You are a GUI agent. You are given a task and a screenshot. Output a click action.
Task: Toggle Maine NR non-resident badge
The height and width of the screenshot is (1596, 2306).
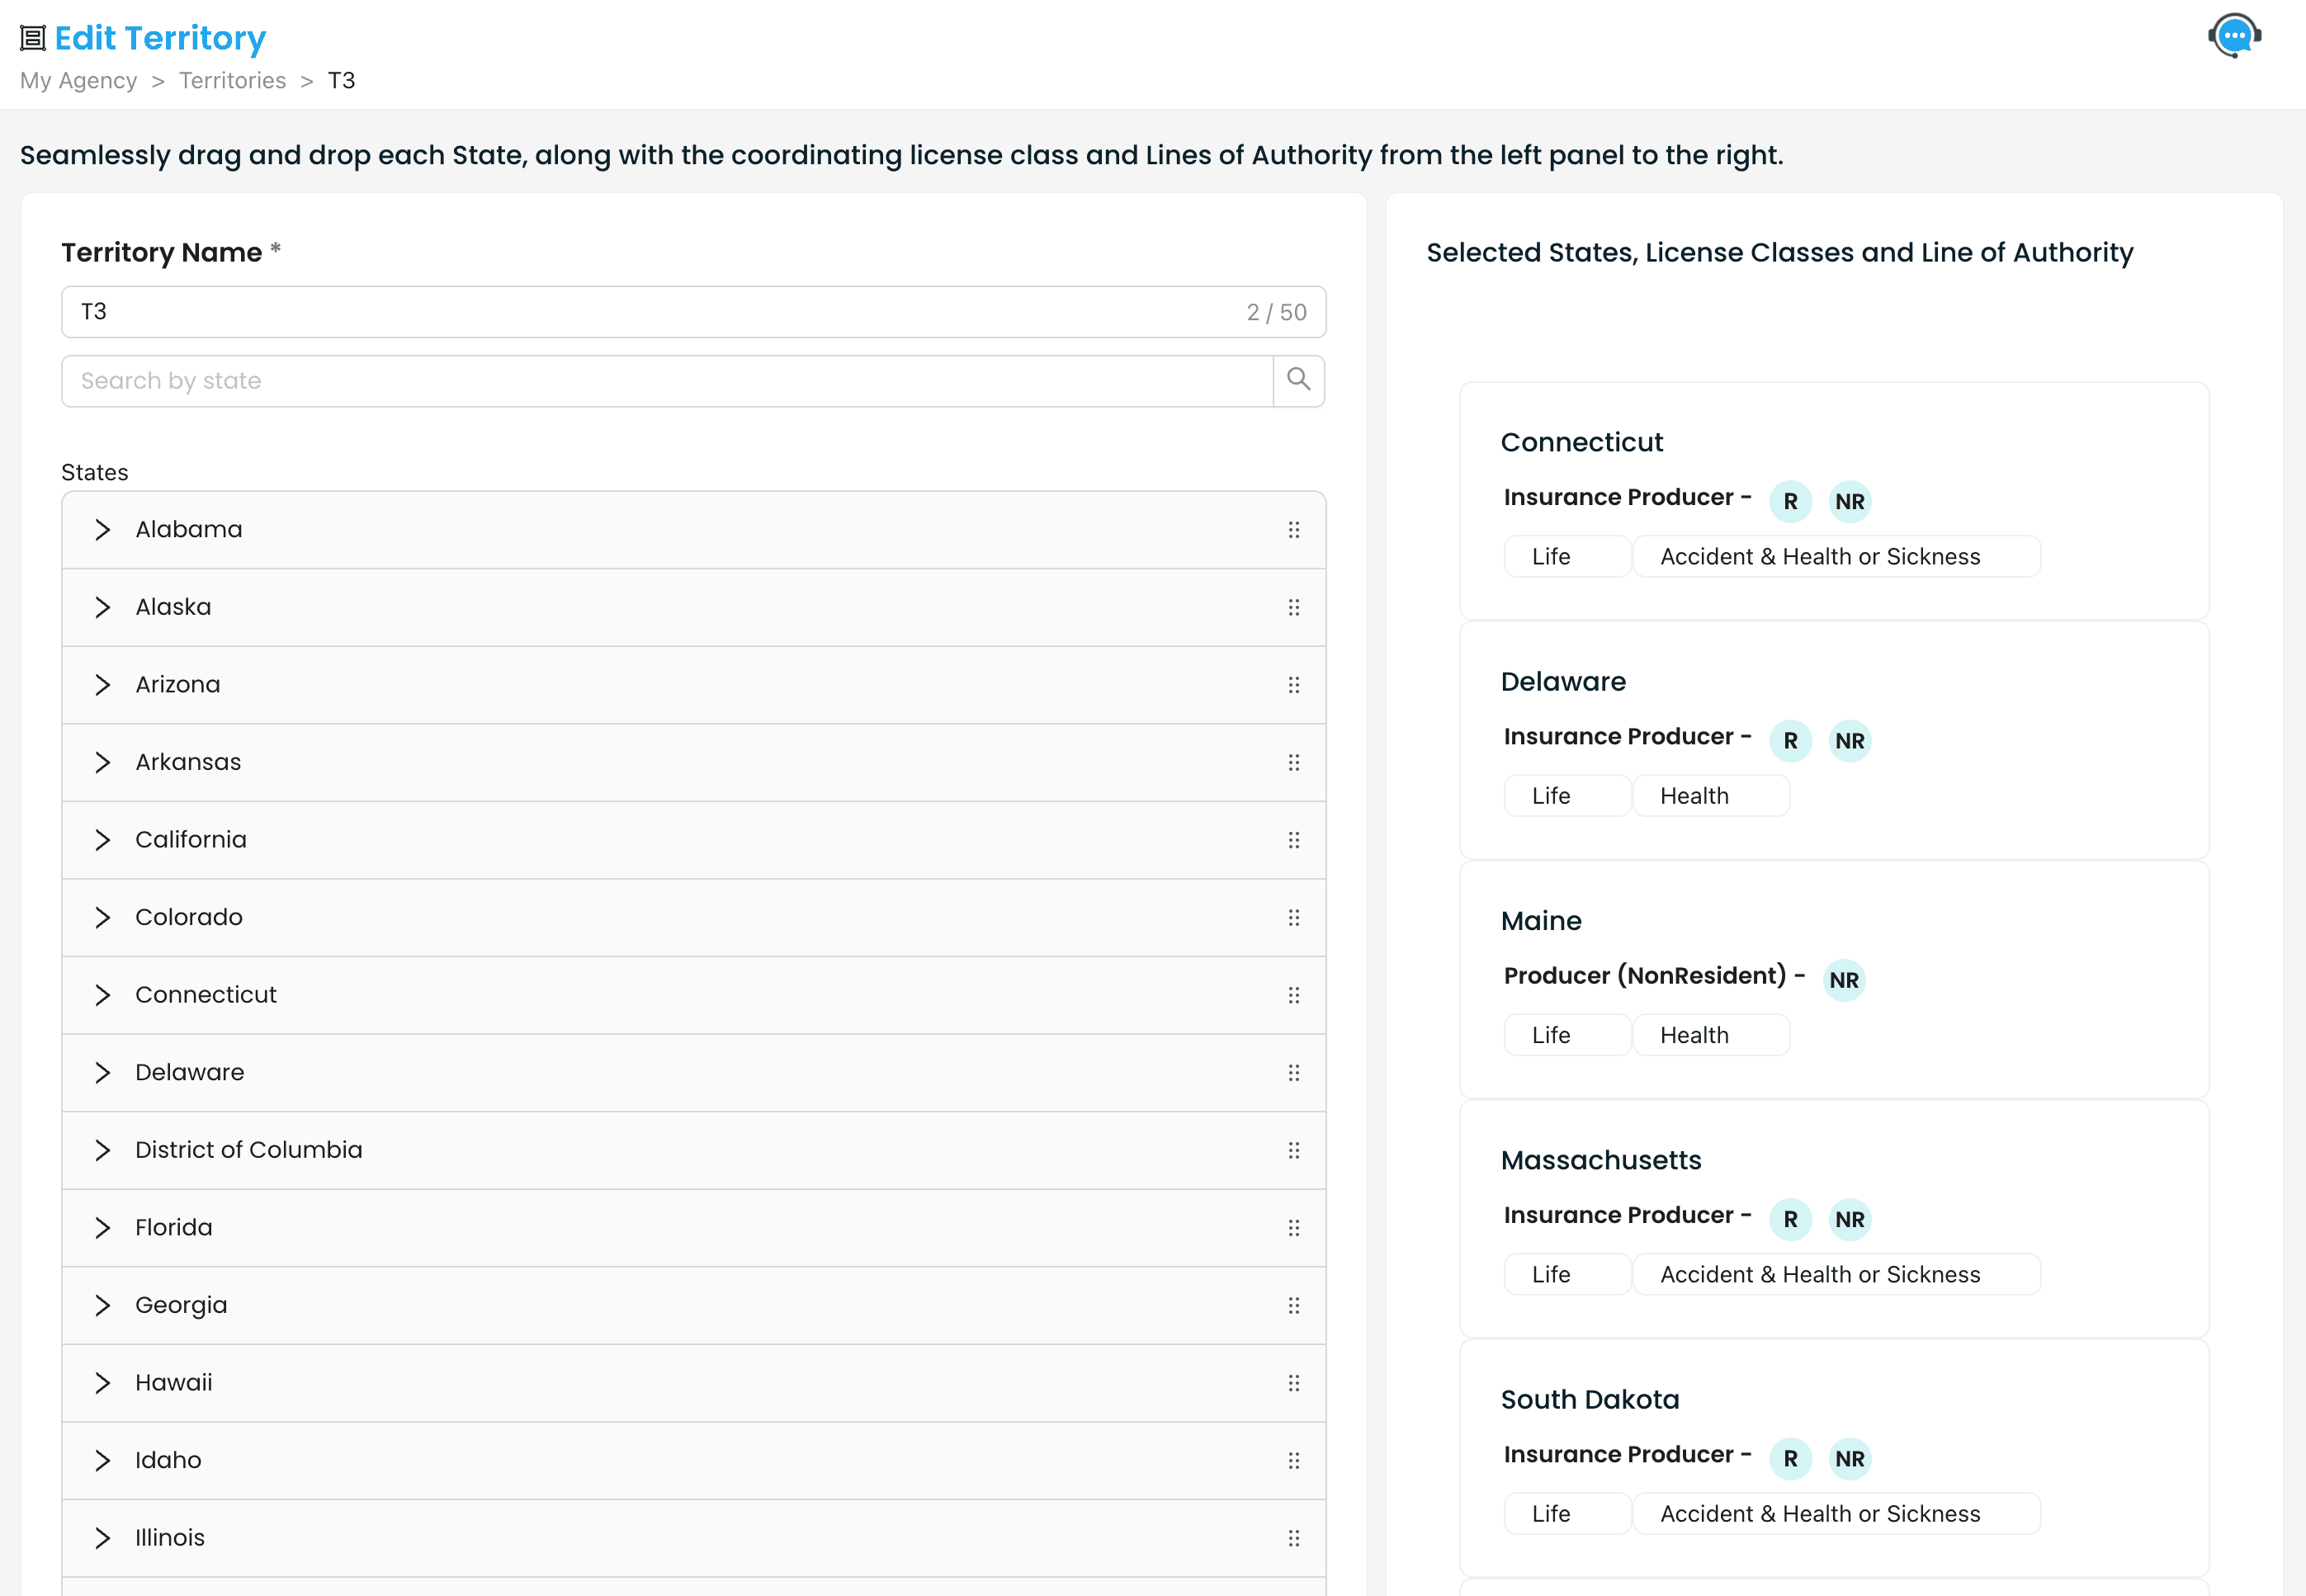(1843, 980)
